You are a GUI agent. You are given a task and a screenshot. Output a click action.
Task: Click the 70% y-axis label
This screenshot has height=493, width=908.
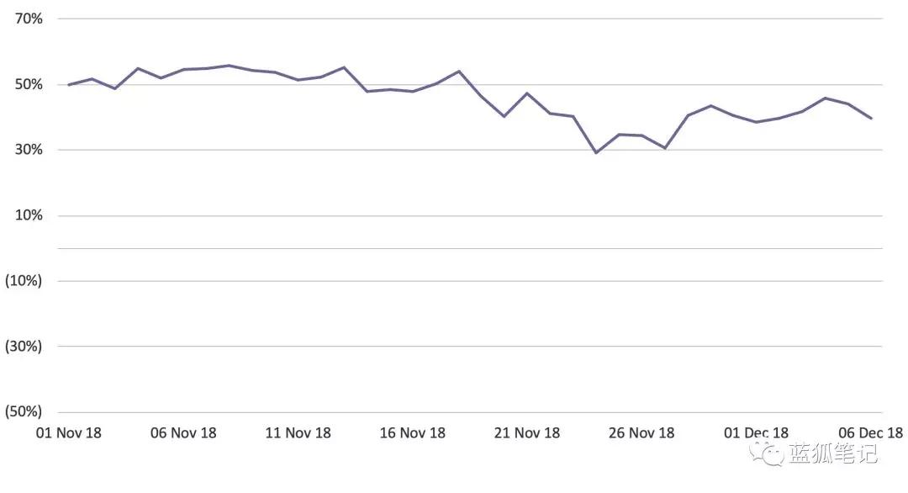click(x=29, y=19)
